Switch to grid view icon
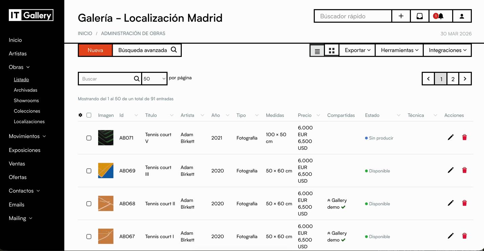484x251 pixels. click(332, 50)
